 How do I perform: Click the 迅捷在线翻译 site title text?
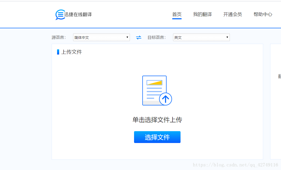(x=78, y=14)
